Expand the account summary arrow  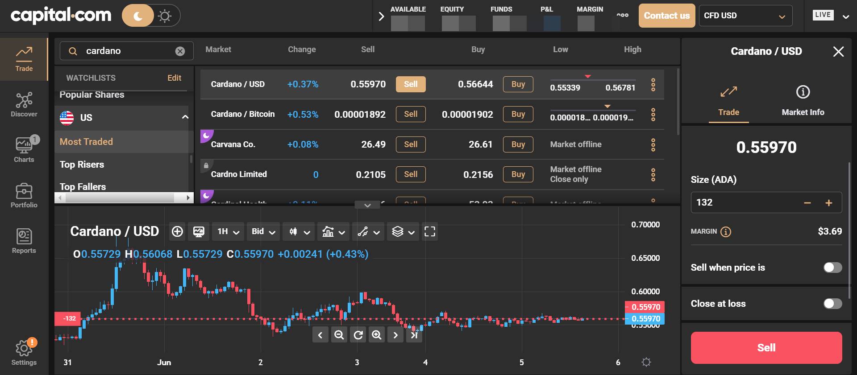pos(381,16)
